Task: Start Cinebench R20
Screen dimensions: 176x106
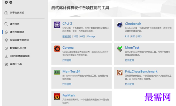Action: (133, 36)
